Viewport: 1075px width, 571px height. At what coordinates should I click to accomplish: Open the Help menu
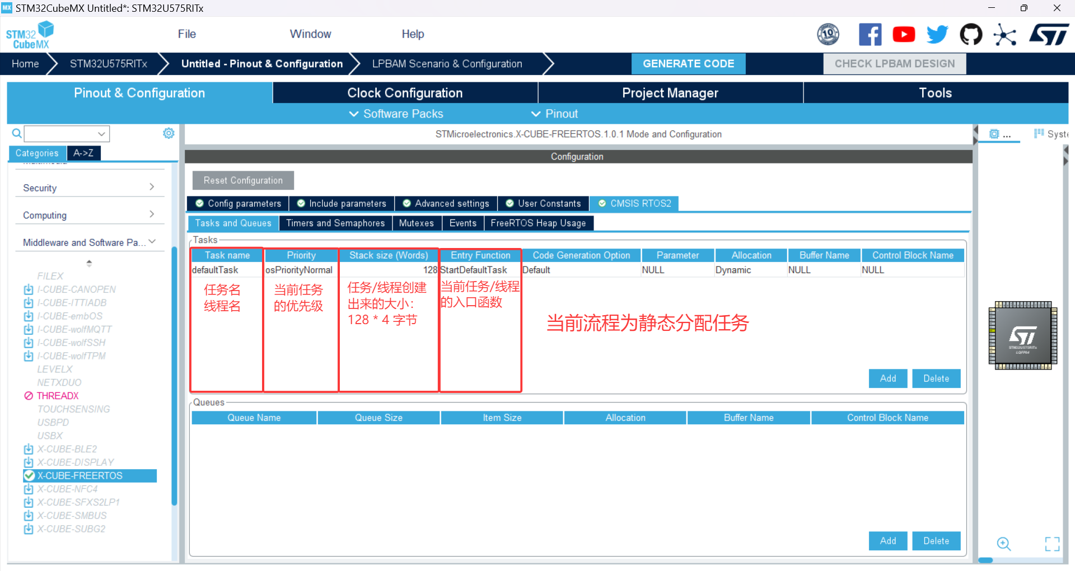point(413,34)
